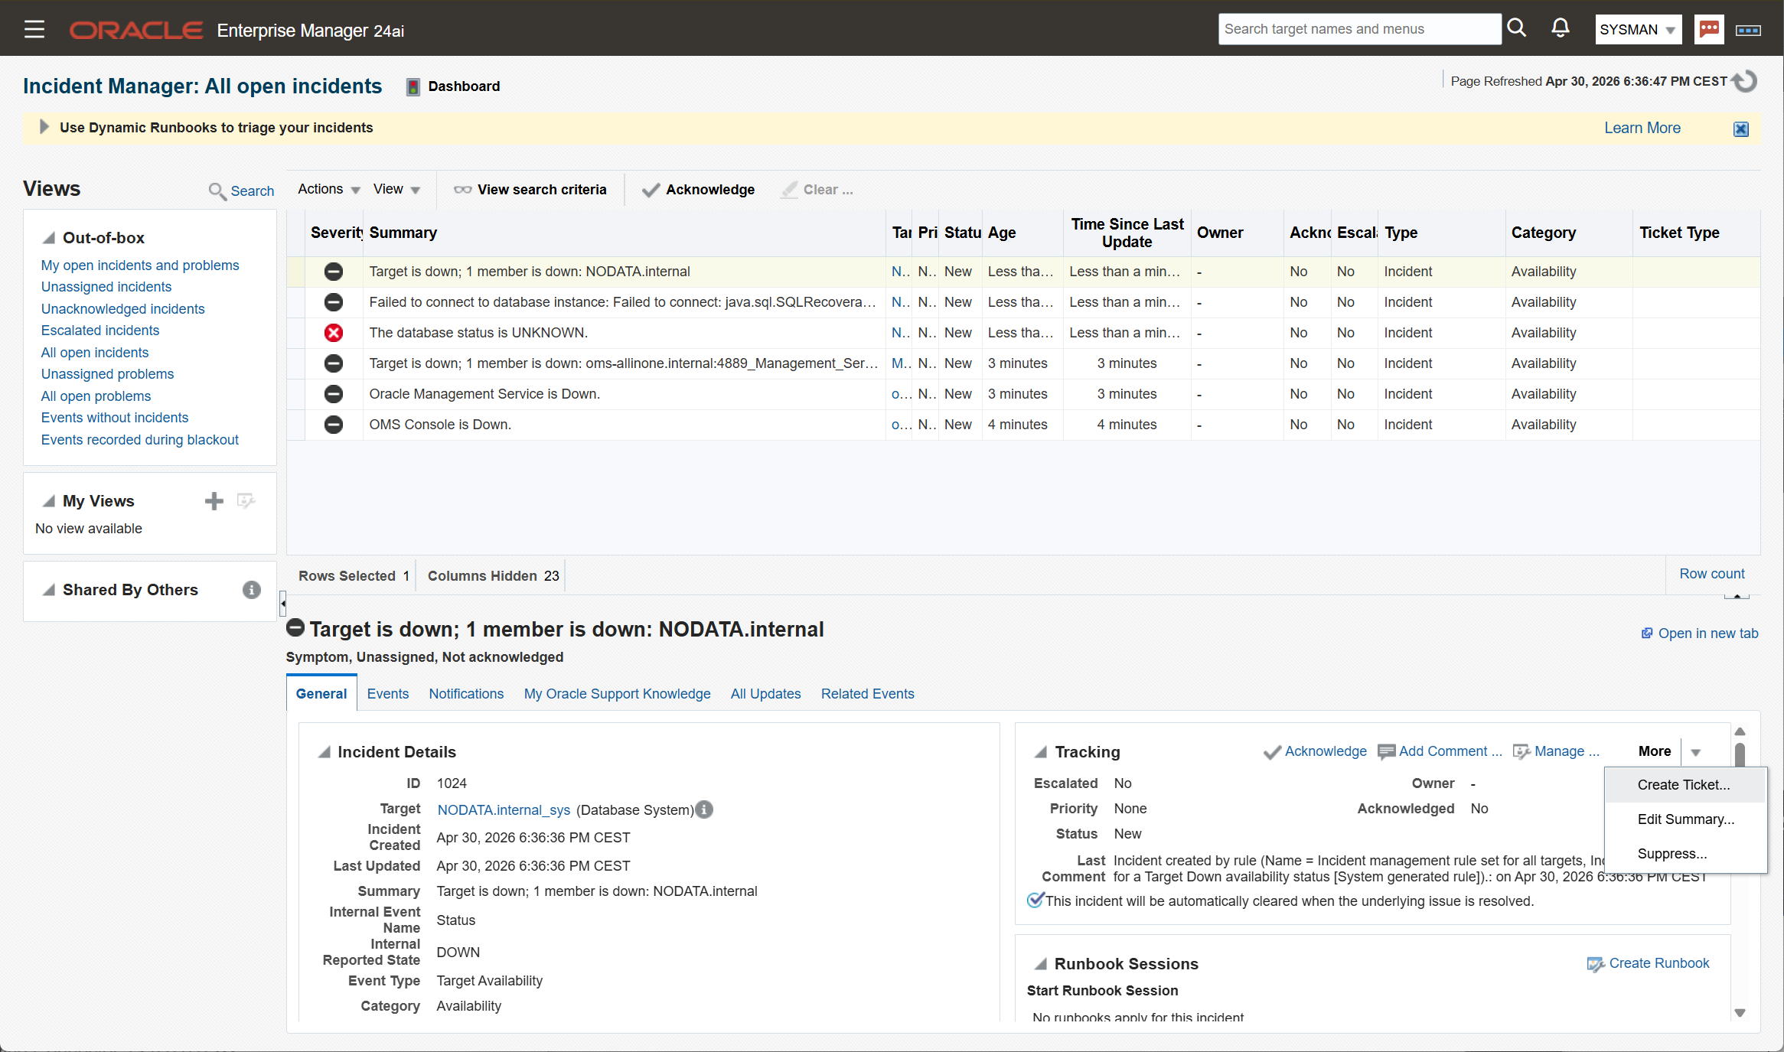Viewport: 1784px width, 1052px height.
Task: Click the Row count link
Action: pyautogui.click(x=1712, y=574)
